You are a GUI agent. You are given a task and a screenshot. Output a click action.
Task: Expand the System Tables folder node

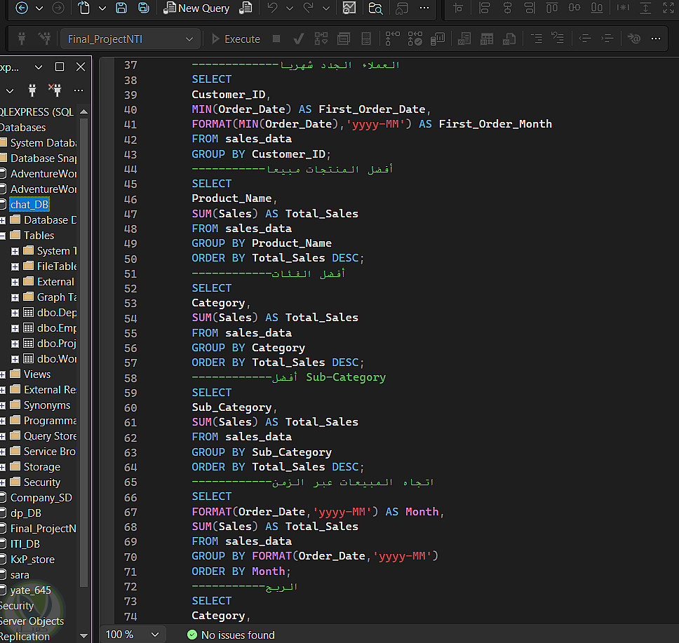(x=15, y=251)
